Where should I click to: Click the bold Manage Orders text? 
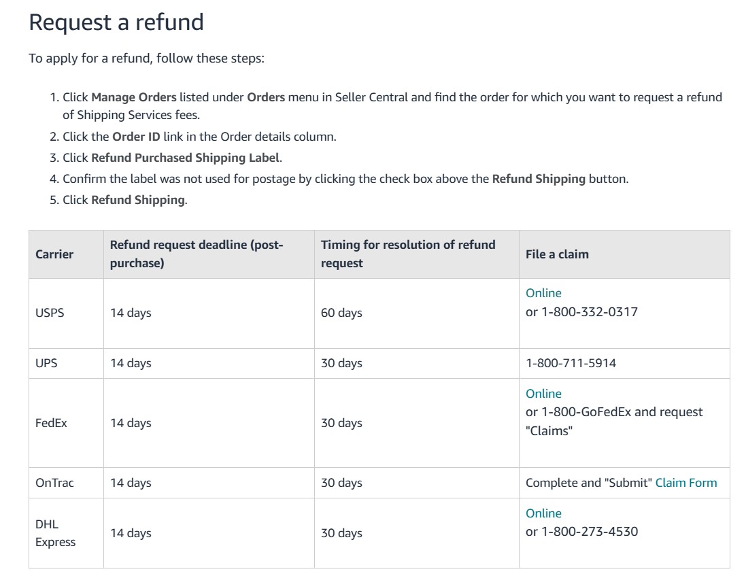pos(134,97)
